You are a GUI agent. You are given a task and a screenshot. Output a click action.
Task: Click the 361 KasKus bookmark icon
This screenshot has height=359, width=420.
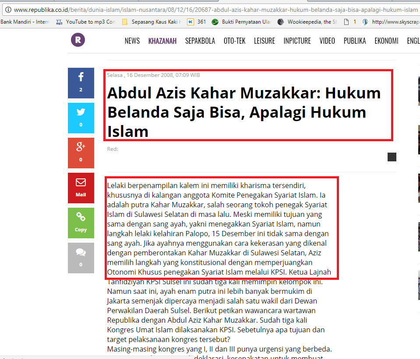pos(190,21)
